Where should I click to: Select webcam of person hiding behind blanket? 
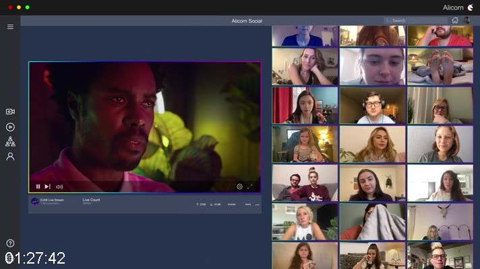tap(372, 222)
